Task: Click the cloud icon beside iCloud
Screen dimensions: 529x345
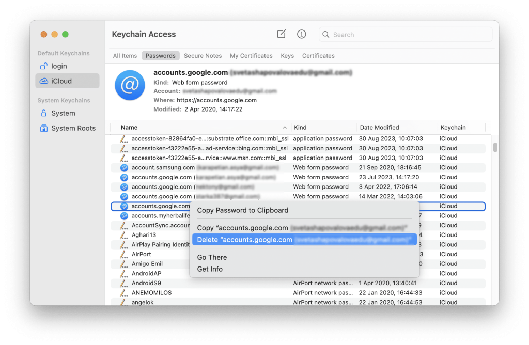Action: (x=44, y=81)
